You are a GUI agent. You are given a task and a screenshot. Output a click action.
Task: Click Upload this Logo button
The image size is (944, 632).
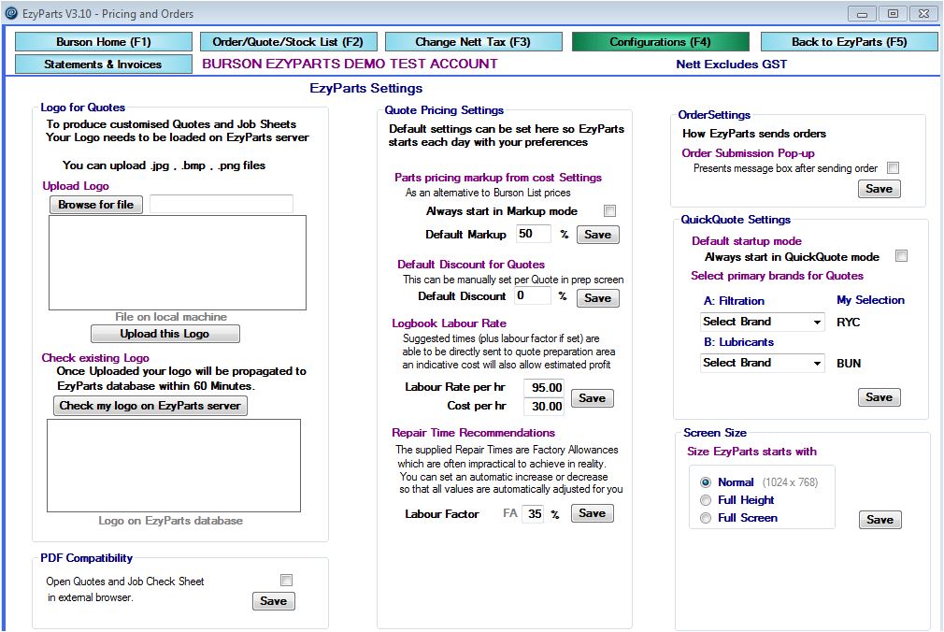pyautogui.click(x=164, y=334)
